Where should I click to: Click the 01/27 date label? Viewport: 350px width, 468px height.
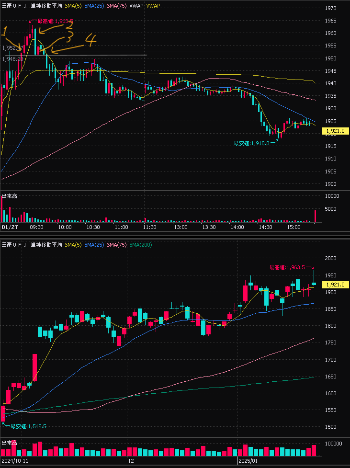tap(10, 227)
